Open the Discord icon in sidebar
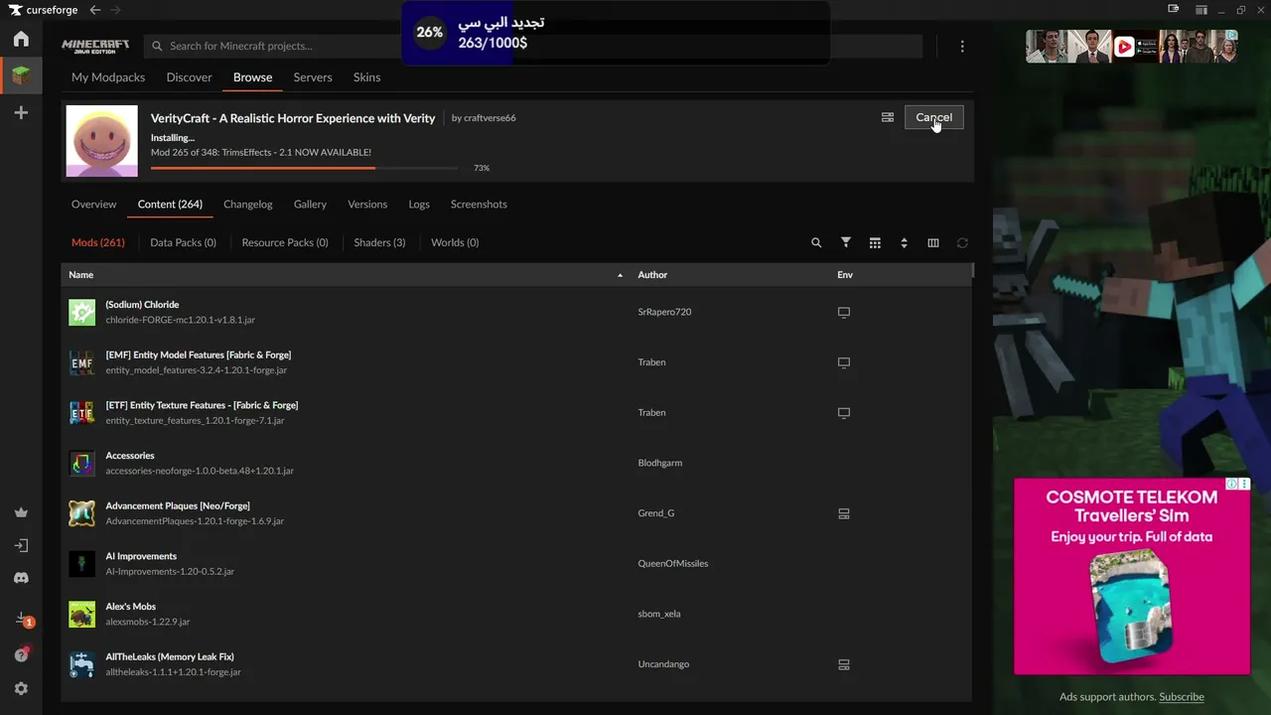The width and height of the screenshot is (1271, 715). [21, 578]
